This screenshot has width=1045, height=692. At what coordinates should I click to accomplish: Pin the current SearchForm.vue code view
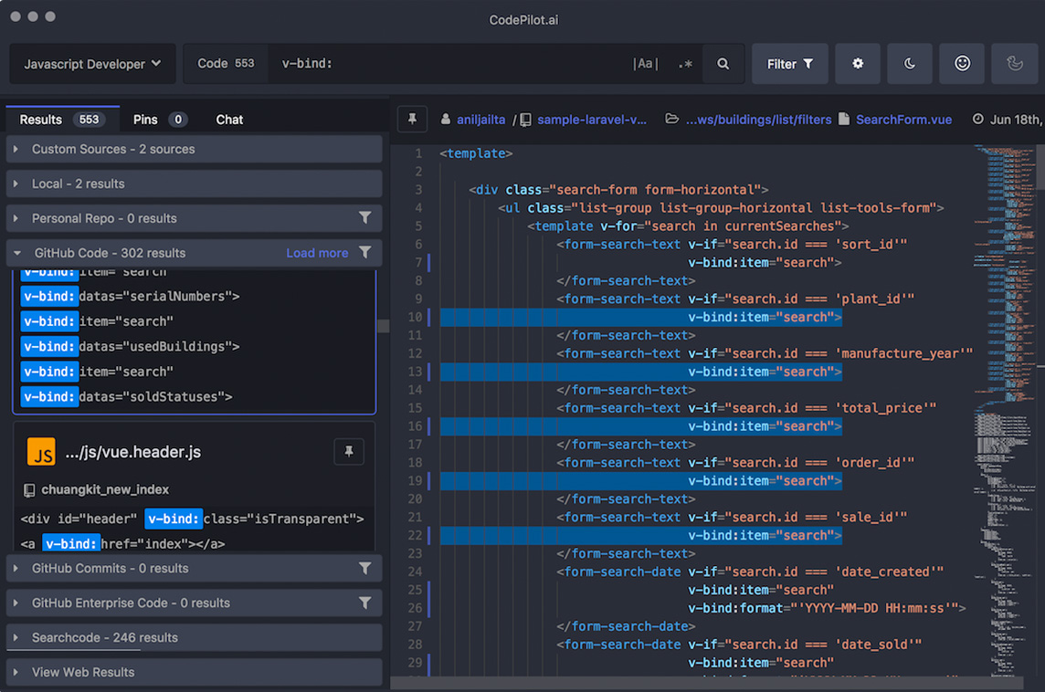click(413, 120)
